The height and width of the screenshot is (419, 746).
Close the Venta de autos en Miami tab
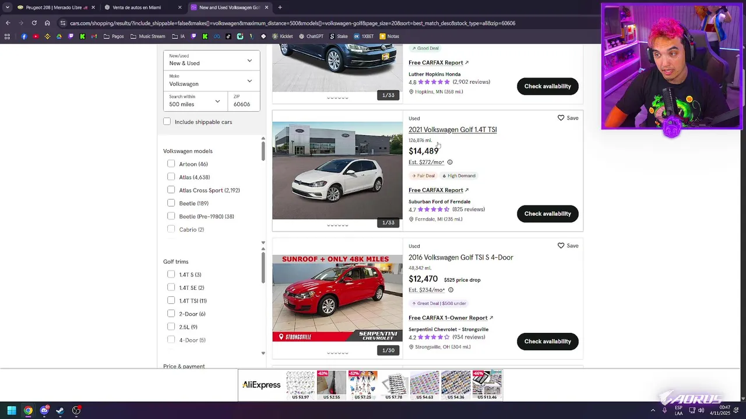(x=180, y=8)
